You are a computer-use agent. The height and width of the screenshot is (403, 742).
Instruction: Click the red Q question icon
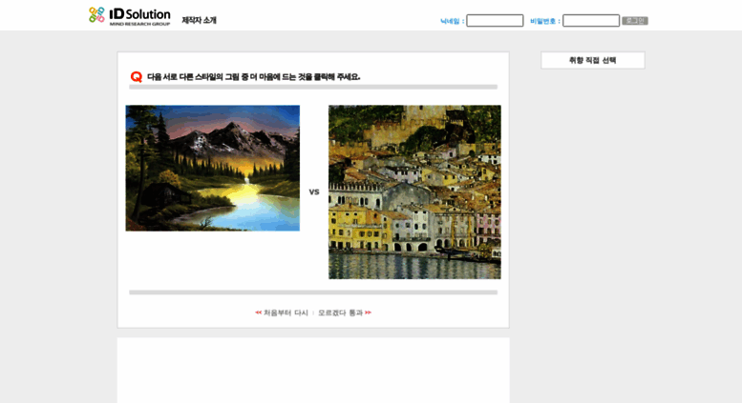pyautogui.click(x=137, y=76)
